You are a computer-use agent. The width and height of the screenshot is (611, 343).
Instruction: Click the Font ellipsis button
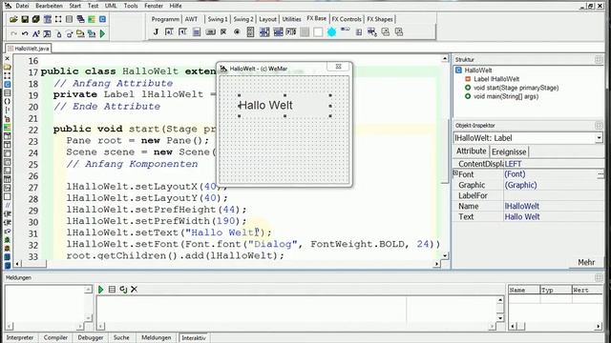coord(600,174)
